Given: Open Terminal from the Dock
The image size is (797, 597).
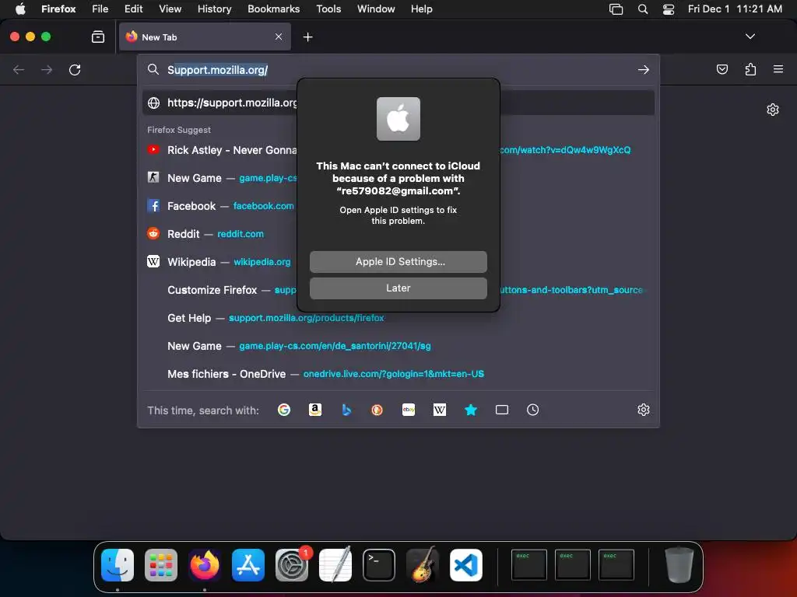Looking at the screenshot, I should tap(379, 565).
